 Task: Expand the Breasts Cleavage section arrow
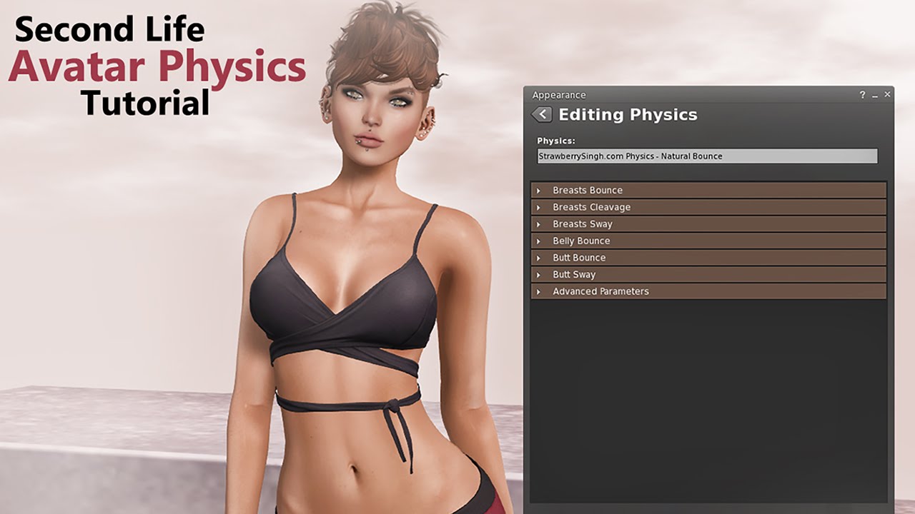tap(538, 208)
